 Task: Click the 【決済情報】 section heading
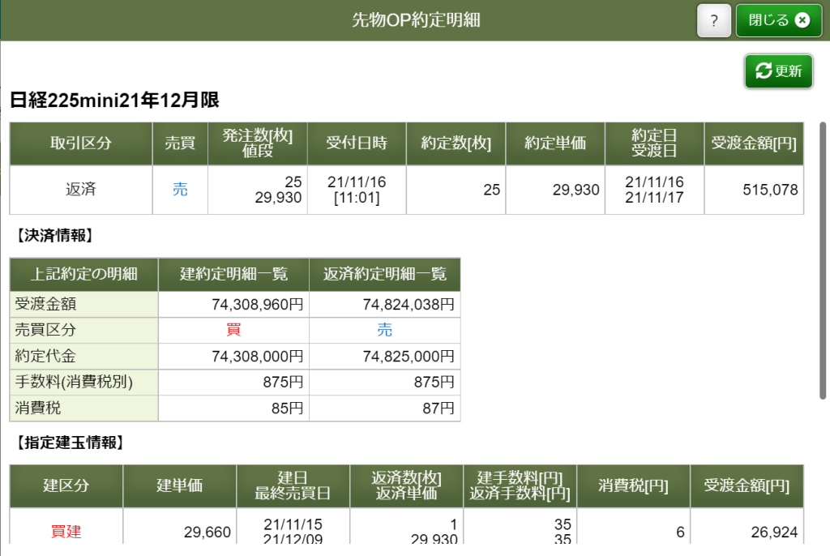tap(54, 236)
